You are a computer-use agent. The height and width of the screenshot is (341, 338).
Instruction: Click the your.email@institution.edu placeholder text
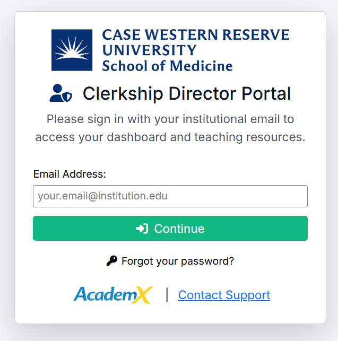[x=103, y=196]
